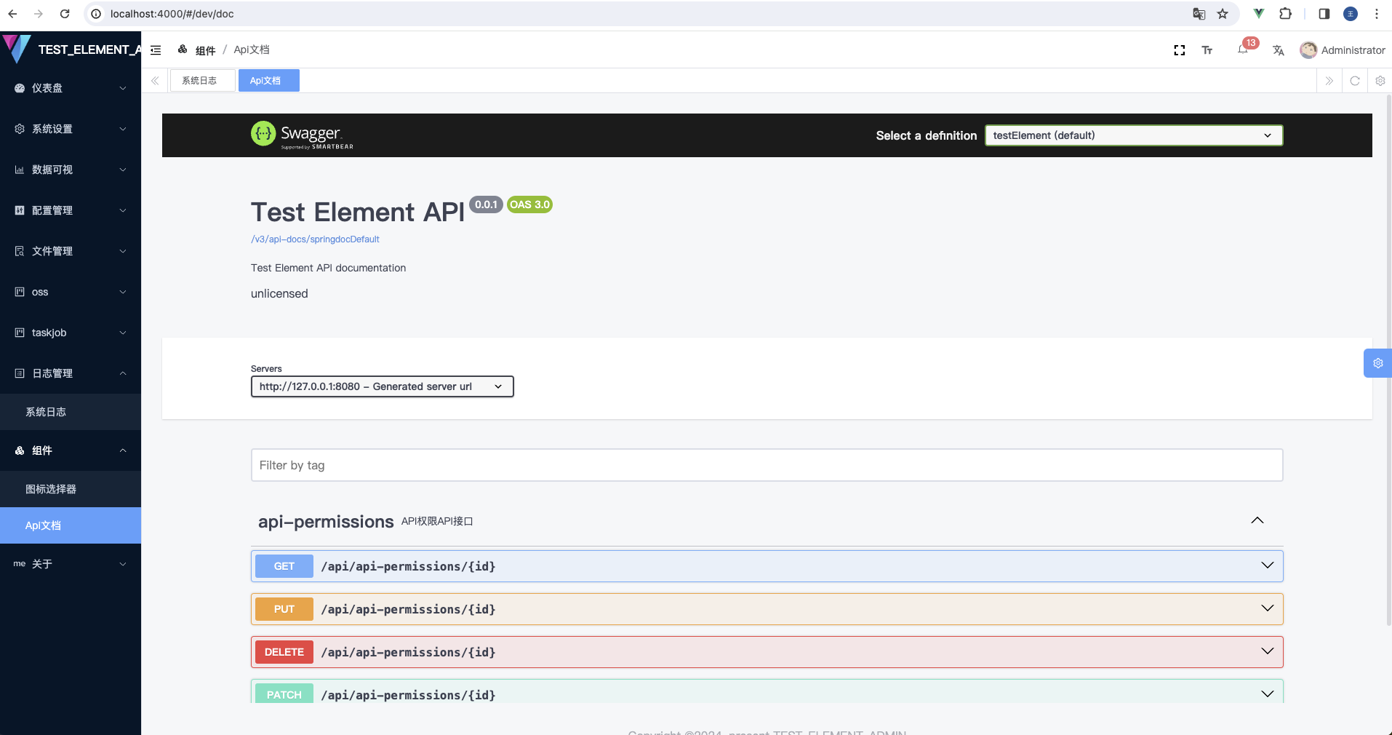Open the blue floating settings gear button
Image resolution: width=1392 pixels, height=735 pixels.
(x=1377, y=363)
